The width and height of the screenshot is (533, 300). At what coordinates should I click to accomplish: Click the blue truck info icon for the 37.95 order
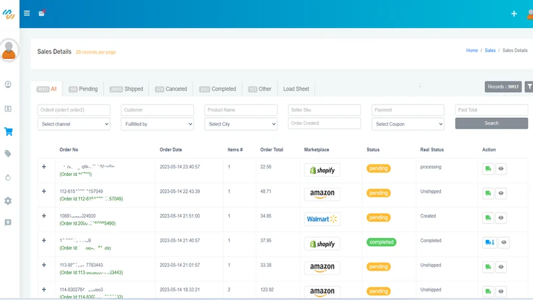tap(490, 242)
